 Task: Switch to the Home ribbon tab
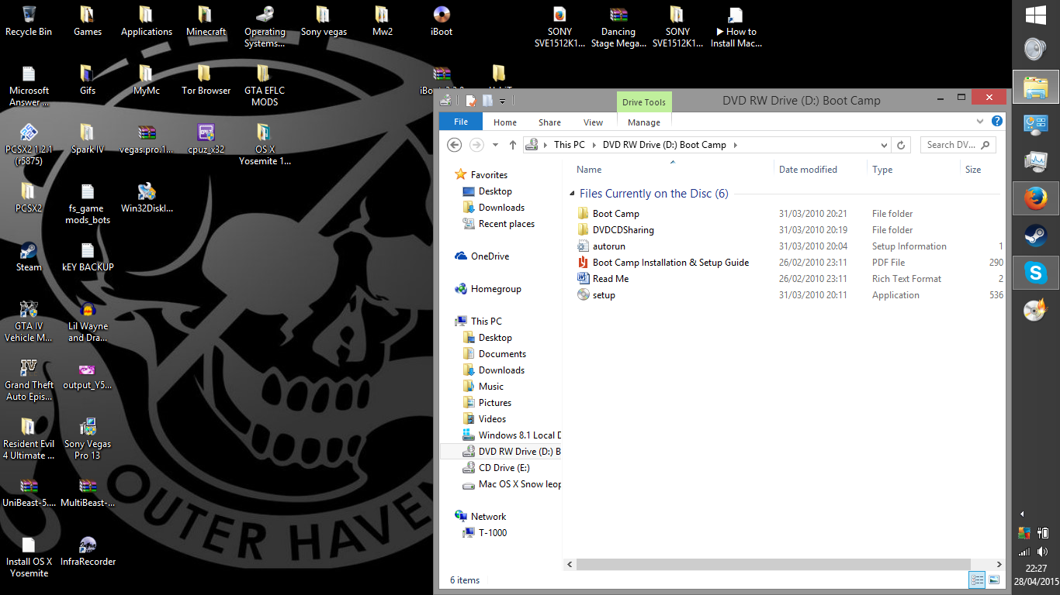505,122
